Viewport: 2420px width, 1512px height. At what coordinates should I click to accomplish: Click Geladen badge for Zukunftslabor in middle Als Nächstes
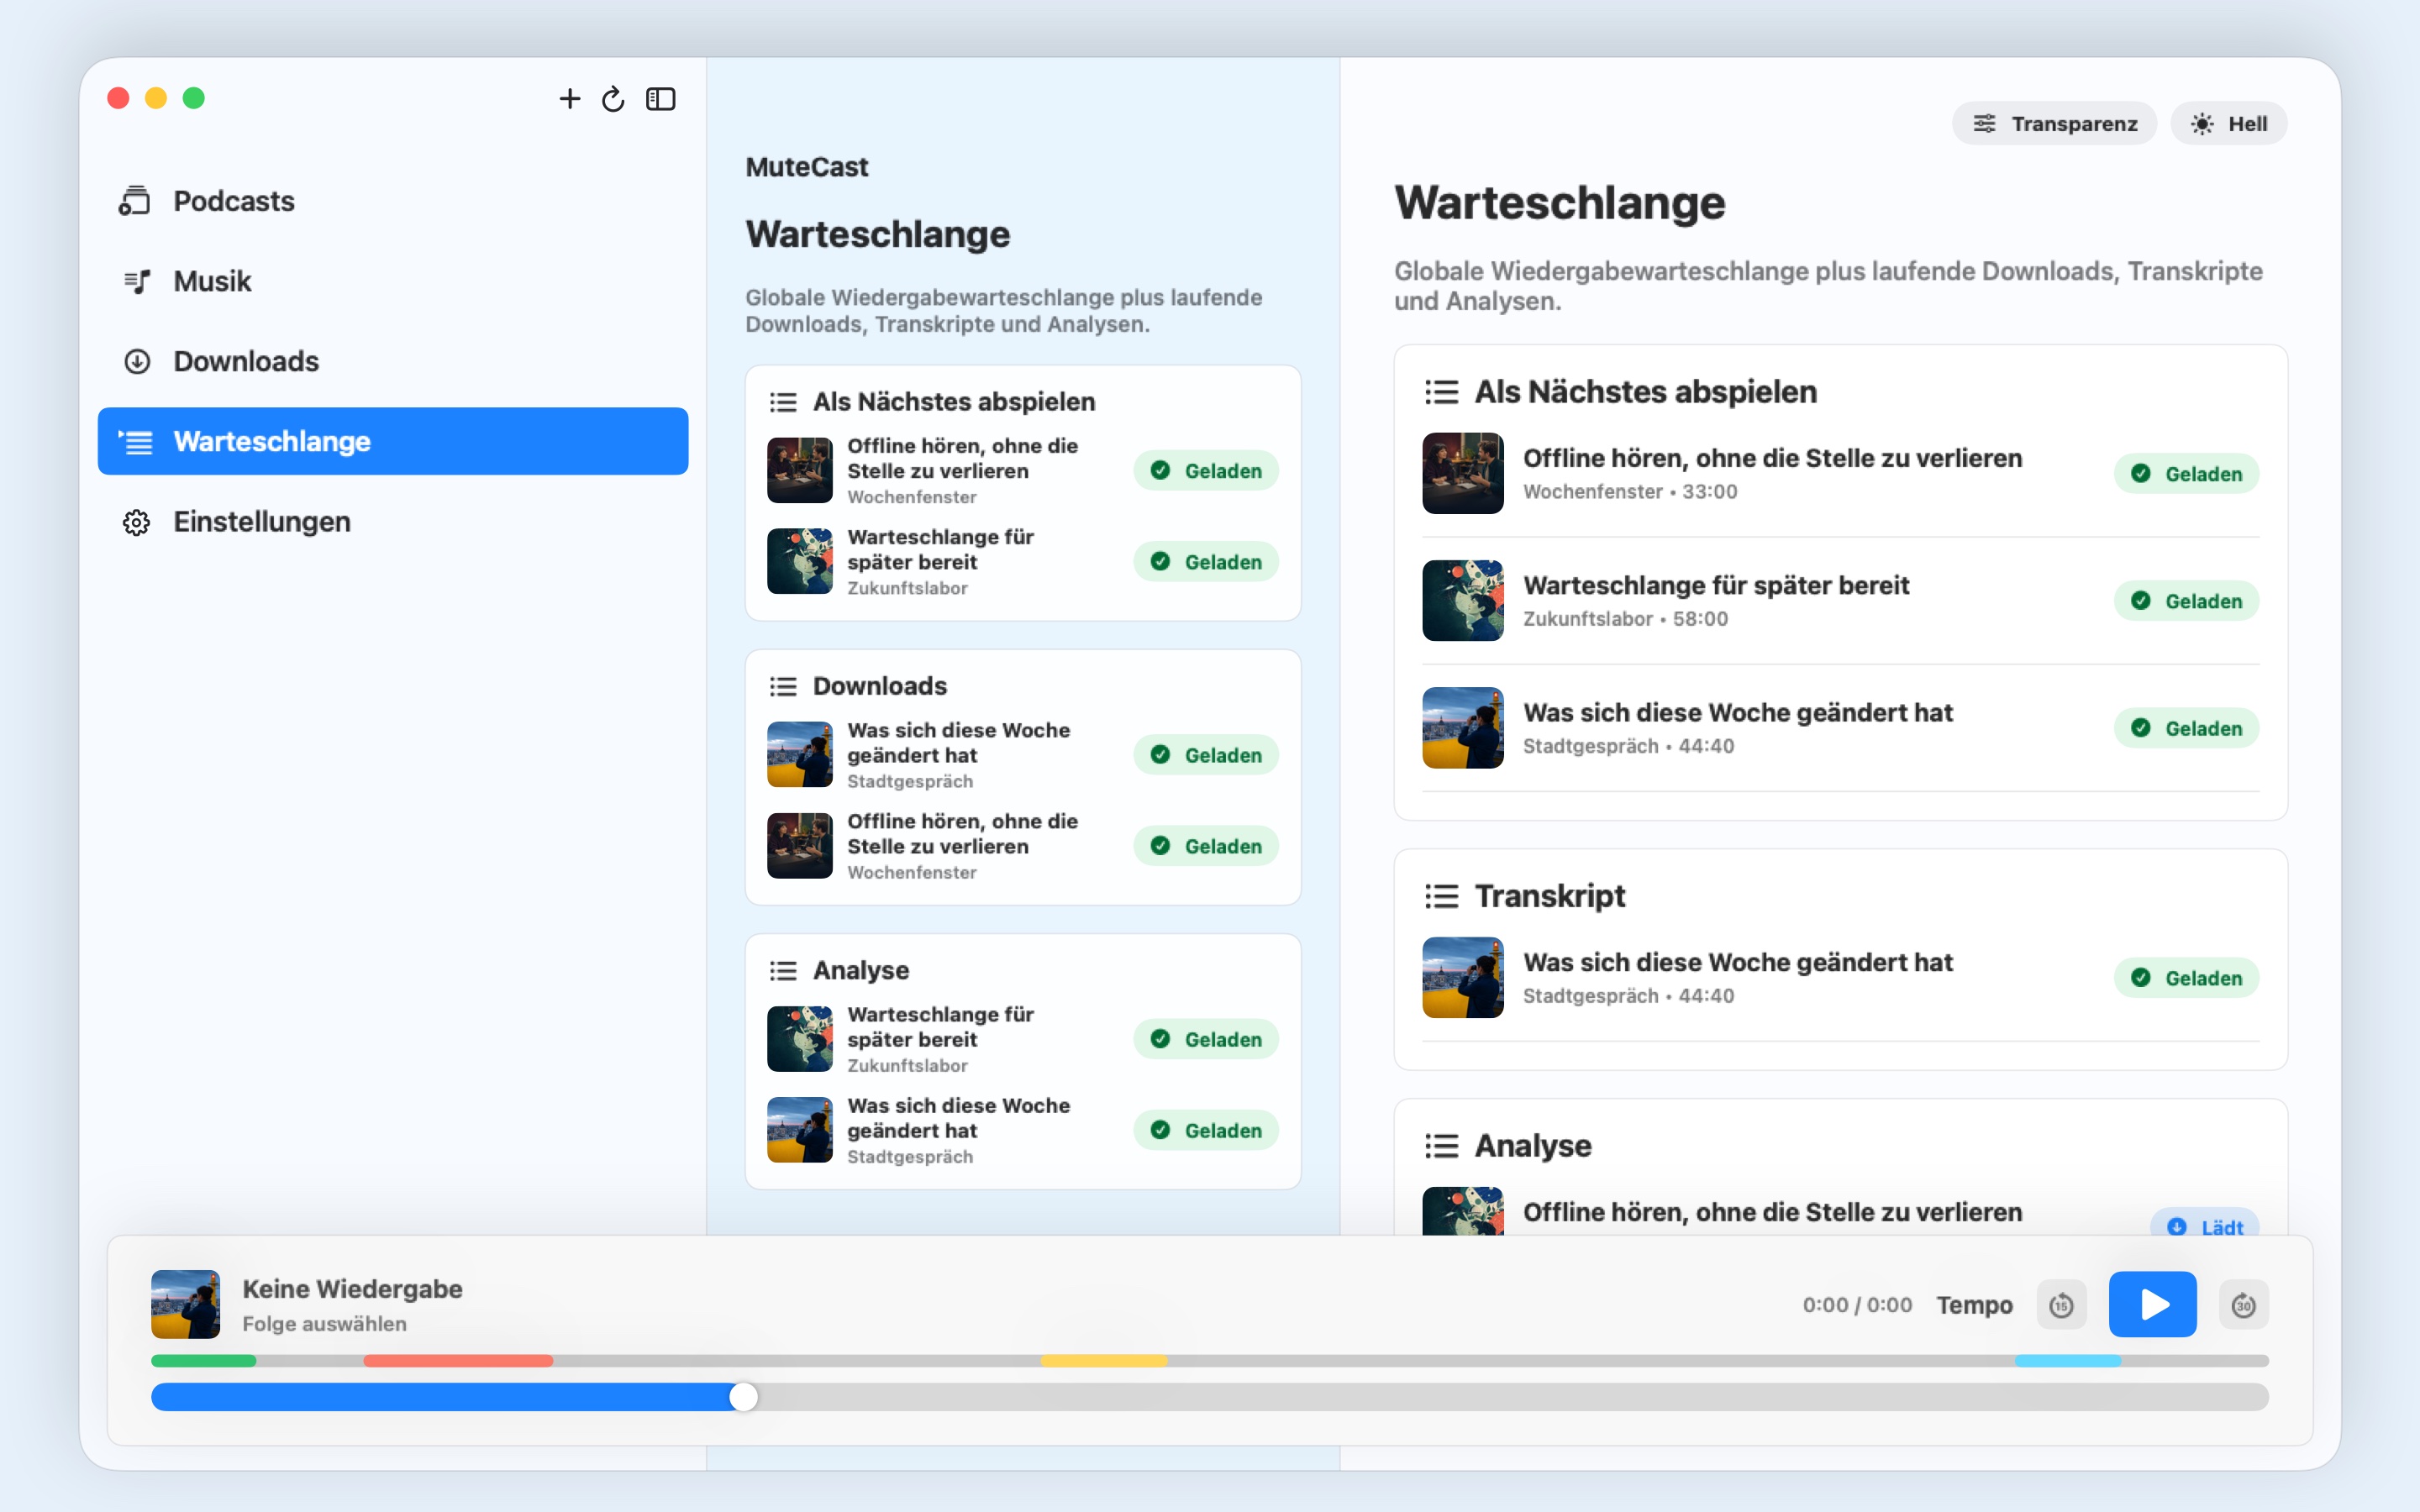[x=1206, y=561]
